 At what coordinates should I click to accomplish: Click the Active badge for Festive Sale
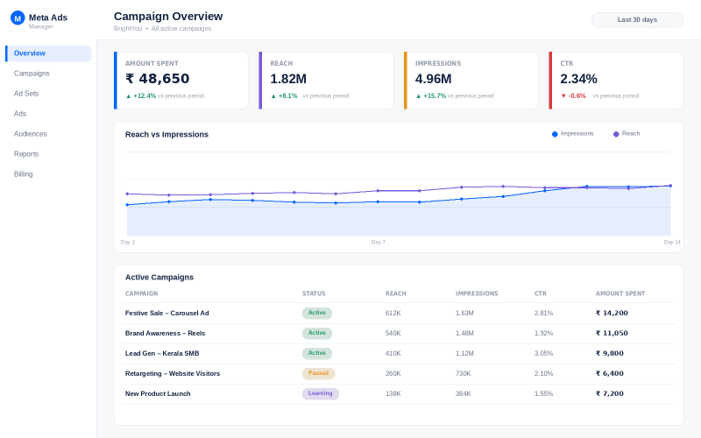click(317, 313)
